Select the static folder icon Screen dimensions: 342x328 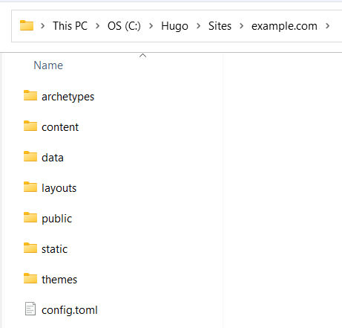[x=30, y=248]
